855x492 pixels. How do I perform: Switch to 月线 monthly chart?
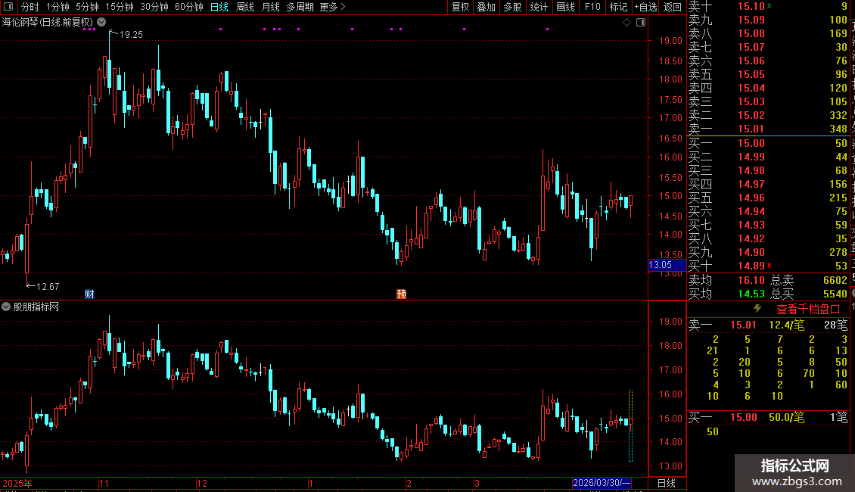point(270,7)
